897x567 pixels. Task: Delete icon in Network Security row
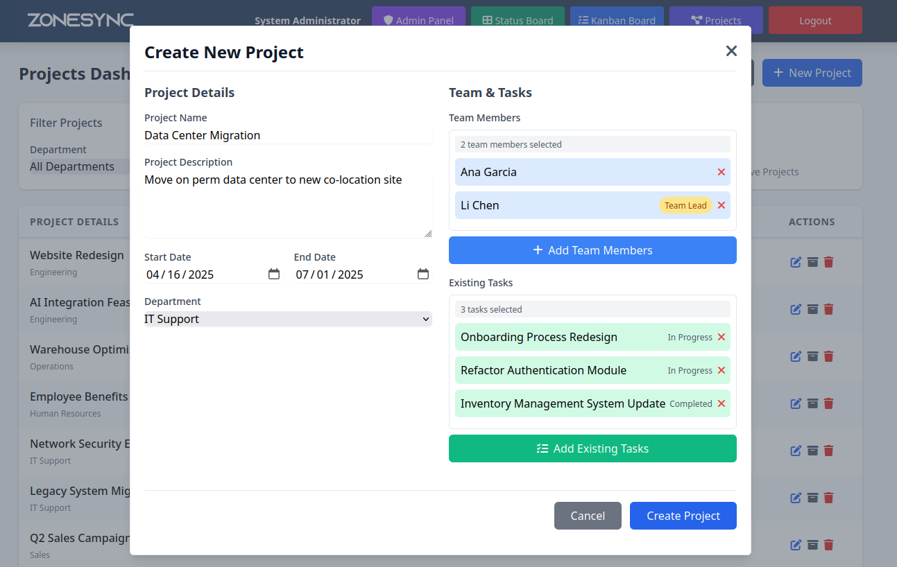828,451
